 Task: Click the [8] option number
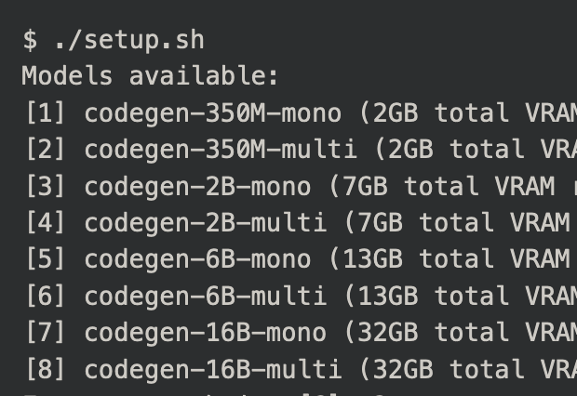click(x=45, y=369)
